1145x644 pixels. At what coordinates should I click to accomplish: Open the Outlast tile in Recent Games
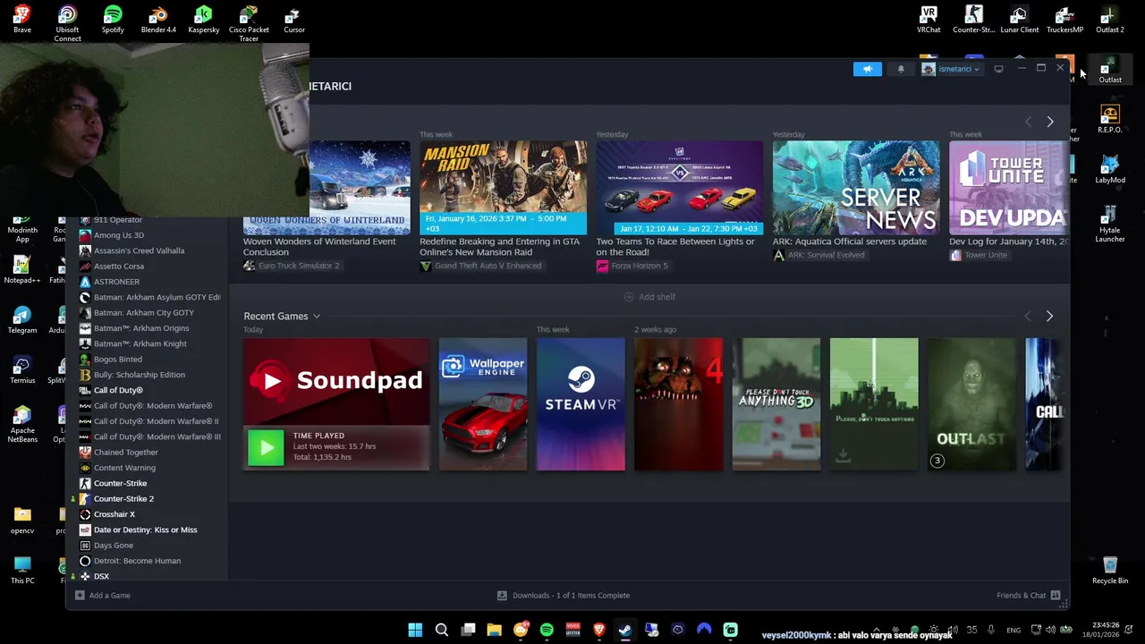[971, 403]
